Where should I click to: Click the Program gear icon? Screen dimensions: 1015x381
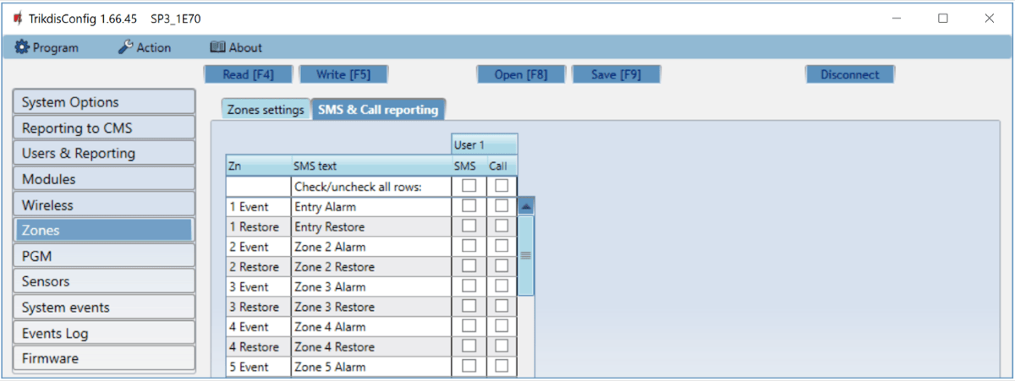coord(21,48)
